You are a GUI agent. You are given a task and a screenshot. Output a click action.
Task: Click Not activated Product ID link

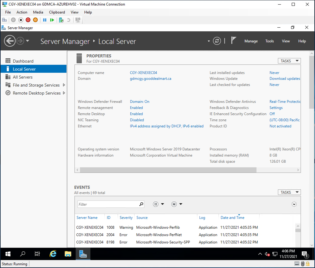(280, 126)
